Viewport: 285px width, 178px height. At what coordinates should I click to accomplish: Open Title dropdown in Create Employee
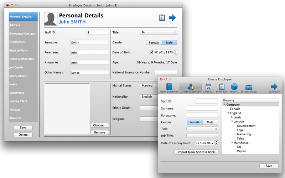pyautogui.click(x=202, y=129)
